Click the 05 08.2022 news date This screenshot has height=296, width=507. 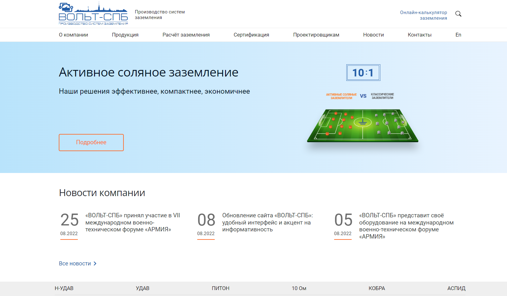click(343, 225)
